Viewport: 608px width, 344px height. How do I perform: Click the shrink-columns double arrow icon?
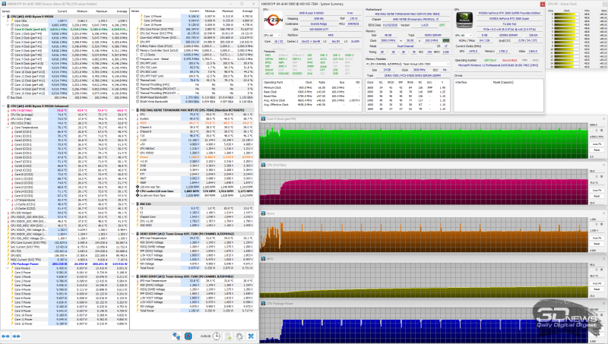tap(16, 336)
